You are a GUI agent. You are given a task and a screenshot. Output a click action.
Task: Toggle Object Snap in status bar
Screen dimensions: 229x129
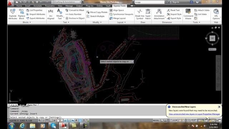point(58,120)
